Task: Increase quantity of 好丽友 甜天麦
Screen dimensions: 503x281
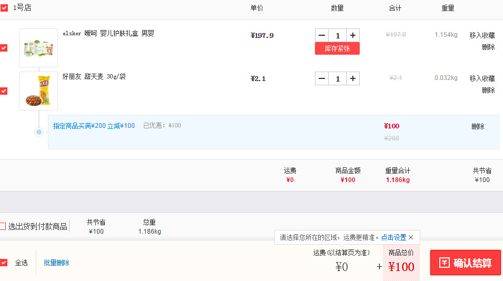Action: tap(353, 78)
